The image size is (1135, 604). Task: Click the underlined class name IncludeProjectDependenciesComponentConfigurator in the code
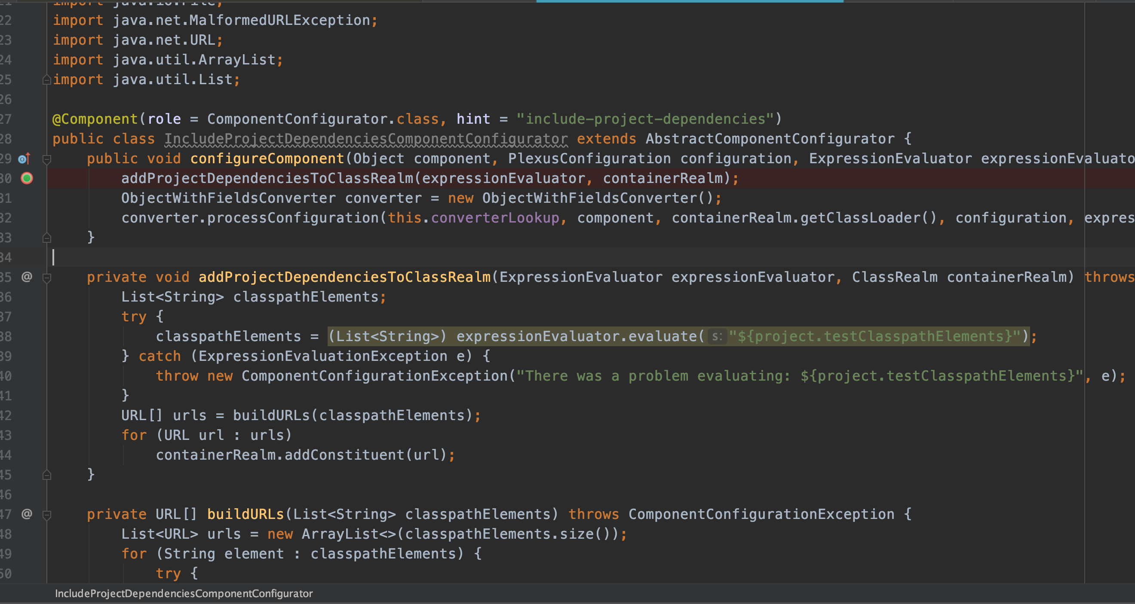(366, 139)
